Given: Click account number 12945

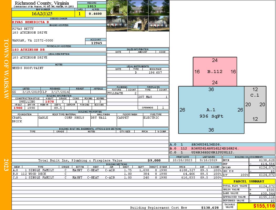Looking at the screenshot, I should pos(96,43).
